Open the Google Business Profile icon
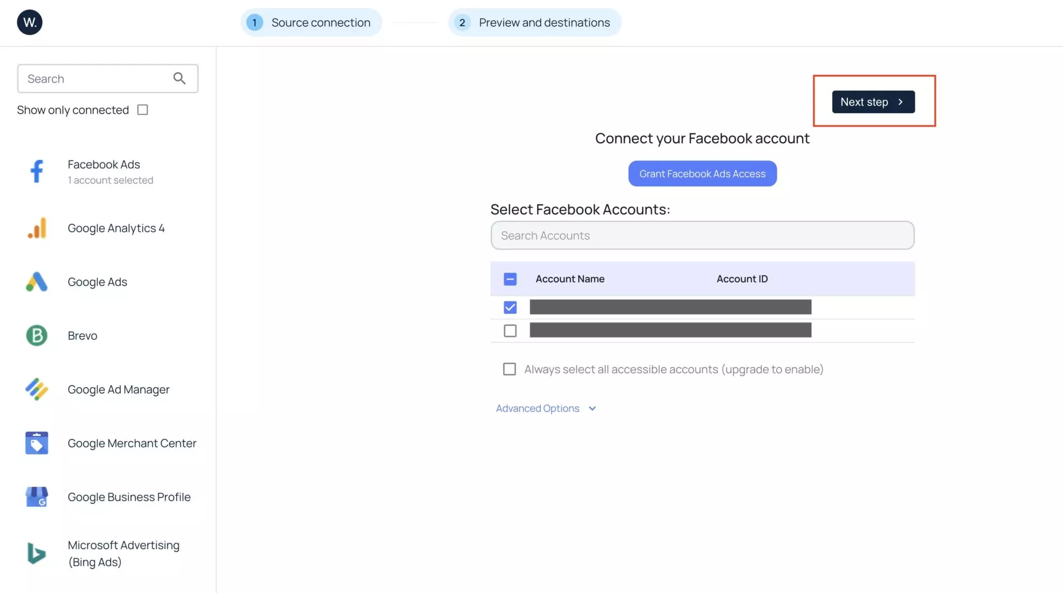 (x=37, y=497)
